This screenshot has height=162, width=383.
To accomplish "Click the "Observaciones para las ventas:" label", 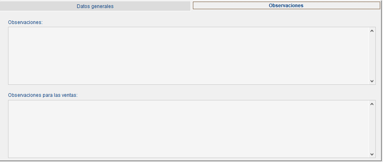I will [x=43, y=95].
